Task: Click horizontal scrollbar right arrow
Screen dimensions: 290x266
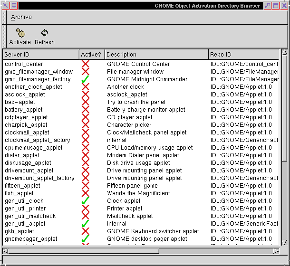Action: (x=276, y=251)
